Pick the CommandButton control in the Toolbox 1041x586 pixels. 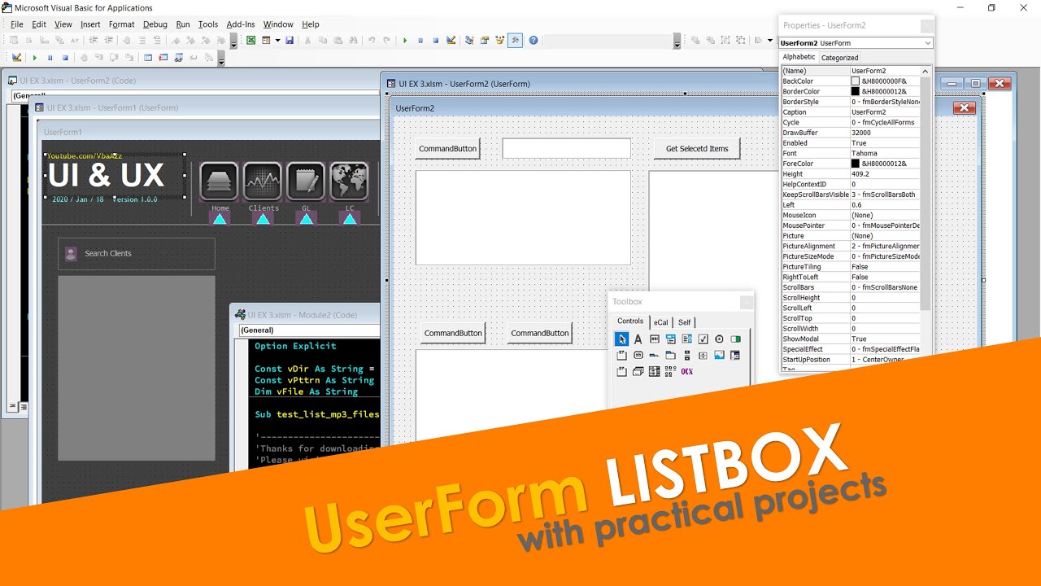(638, 356)
